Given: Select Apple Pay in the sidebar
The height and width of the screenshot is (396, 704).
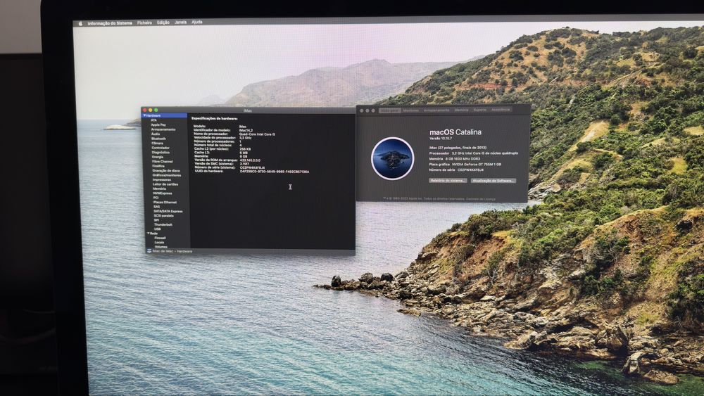Looking at the screenshot, I should [x=158, y=124].
